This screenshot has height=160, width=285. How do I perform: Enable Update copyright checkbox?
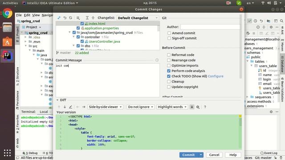pos(169,87)
